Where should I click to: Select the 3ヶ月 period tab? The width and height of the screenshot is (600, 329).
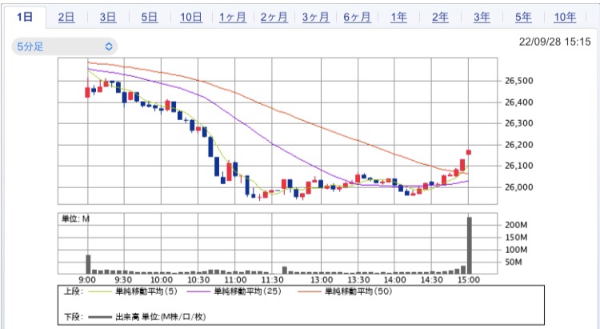pyautogui.click(x=316, y=18)
